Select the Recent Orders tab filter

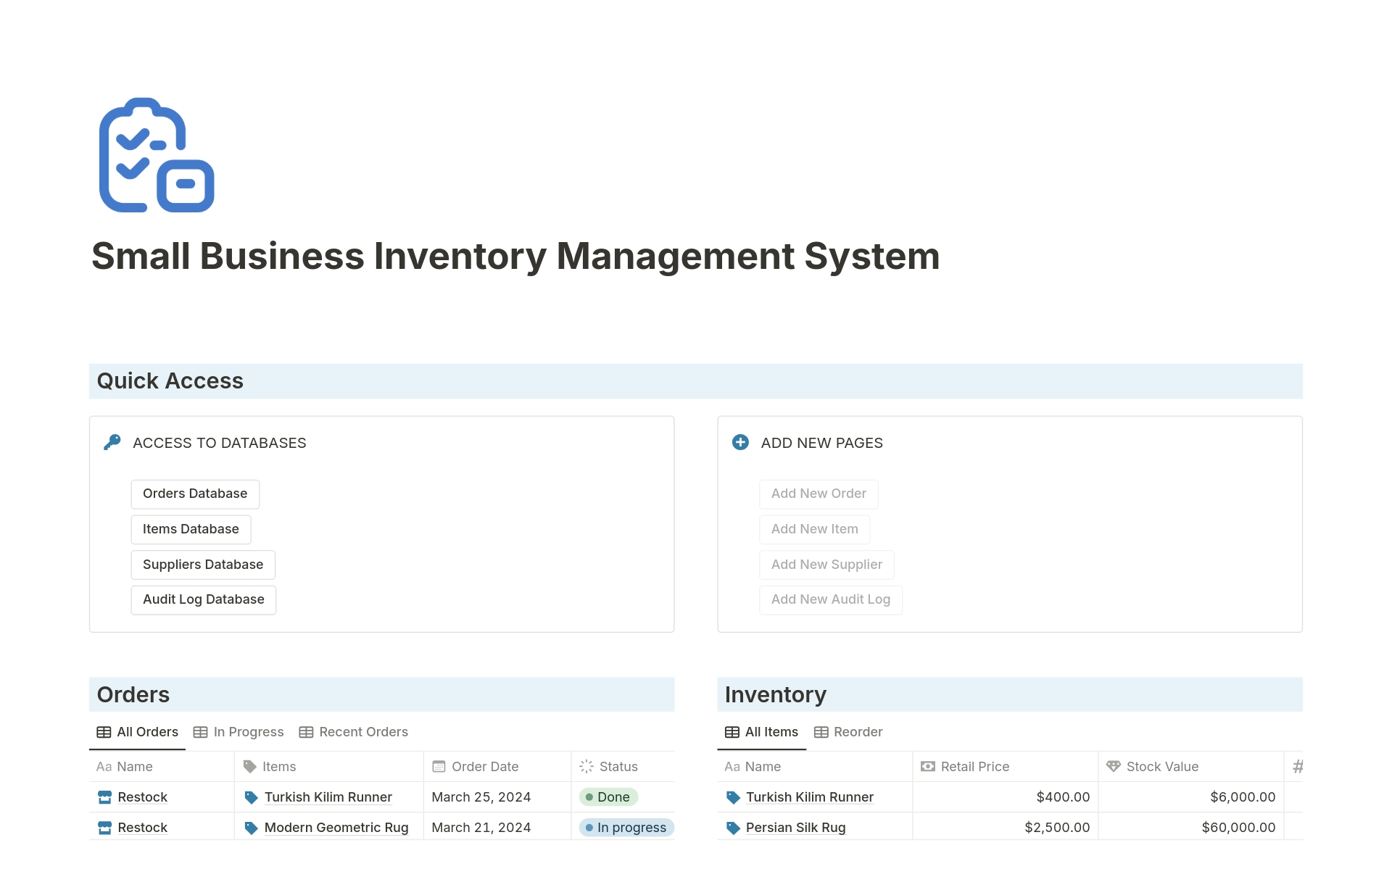pos(362,732)
